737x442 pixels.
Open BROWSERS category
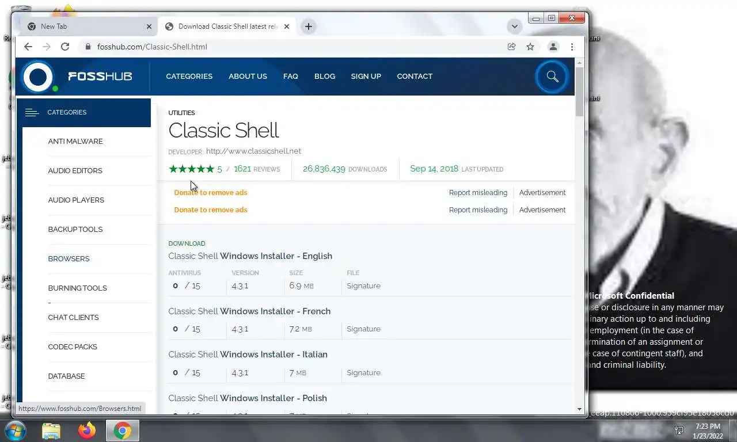coord(69,258)
